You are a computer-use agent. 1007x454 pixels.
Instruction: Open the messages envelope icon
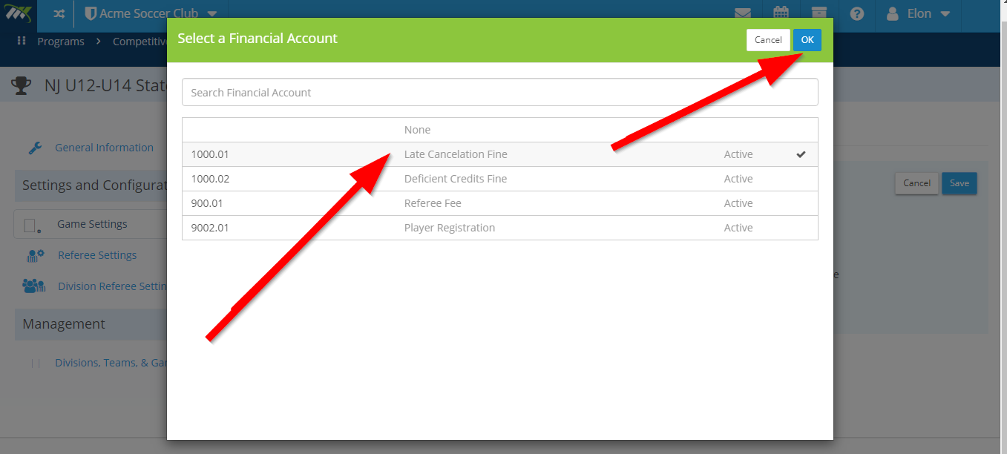coord(742,13)
